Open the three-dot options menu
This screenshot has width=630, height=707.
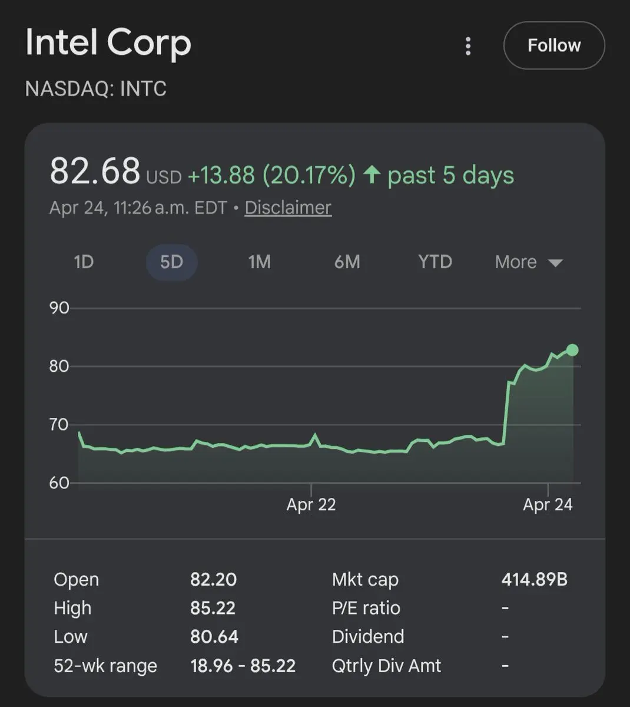click(x=468, y=46)
